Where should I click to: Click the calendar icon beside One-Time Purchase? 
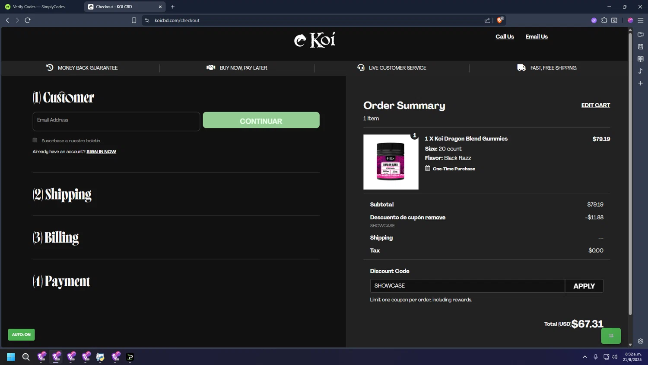(x=427, y=168)
